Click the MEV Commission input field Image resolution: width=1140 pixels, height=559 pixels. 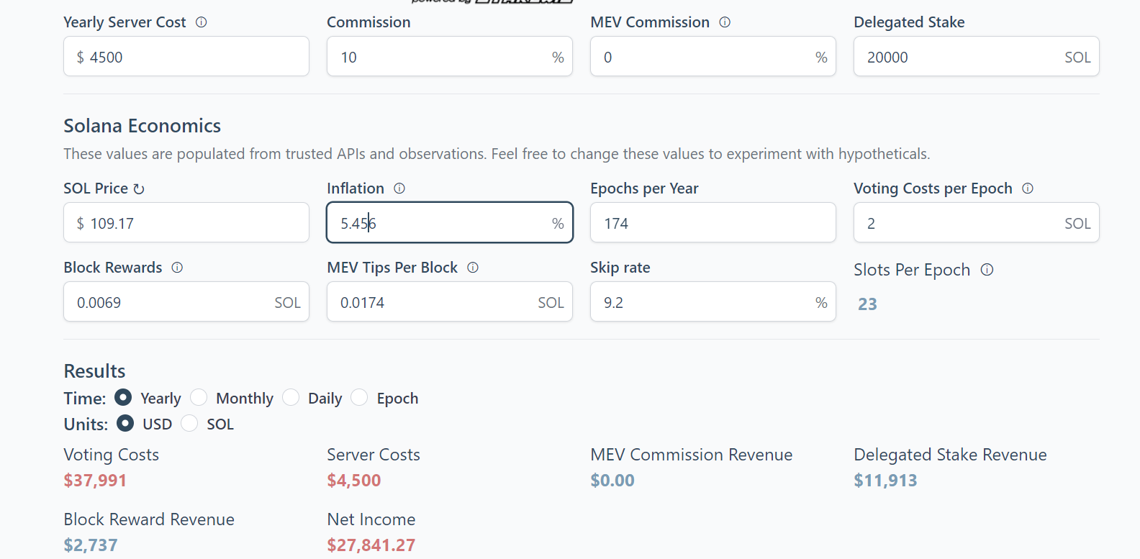tap(713, 56)
